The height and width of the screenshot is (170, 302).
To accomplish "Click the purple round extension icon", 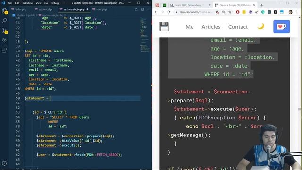I will coord(250,12).
